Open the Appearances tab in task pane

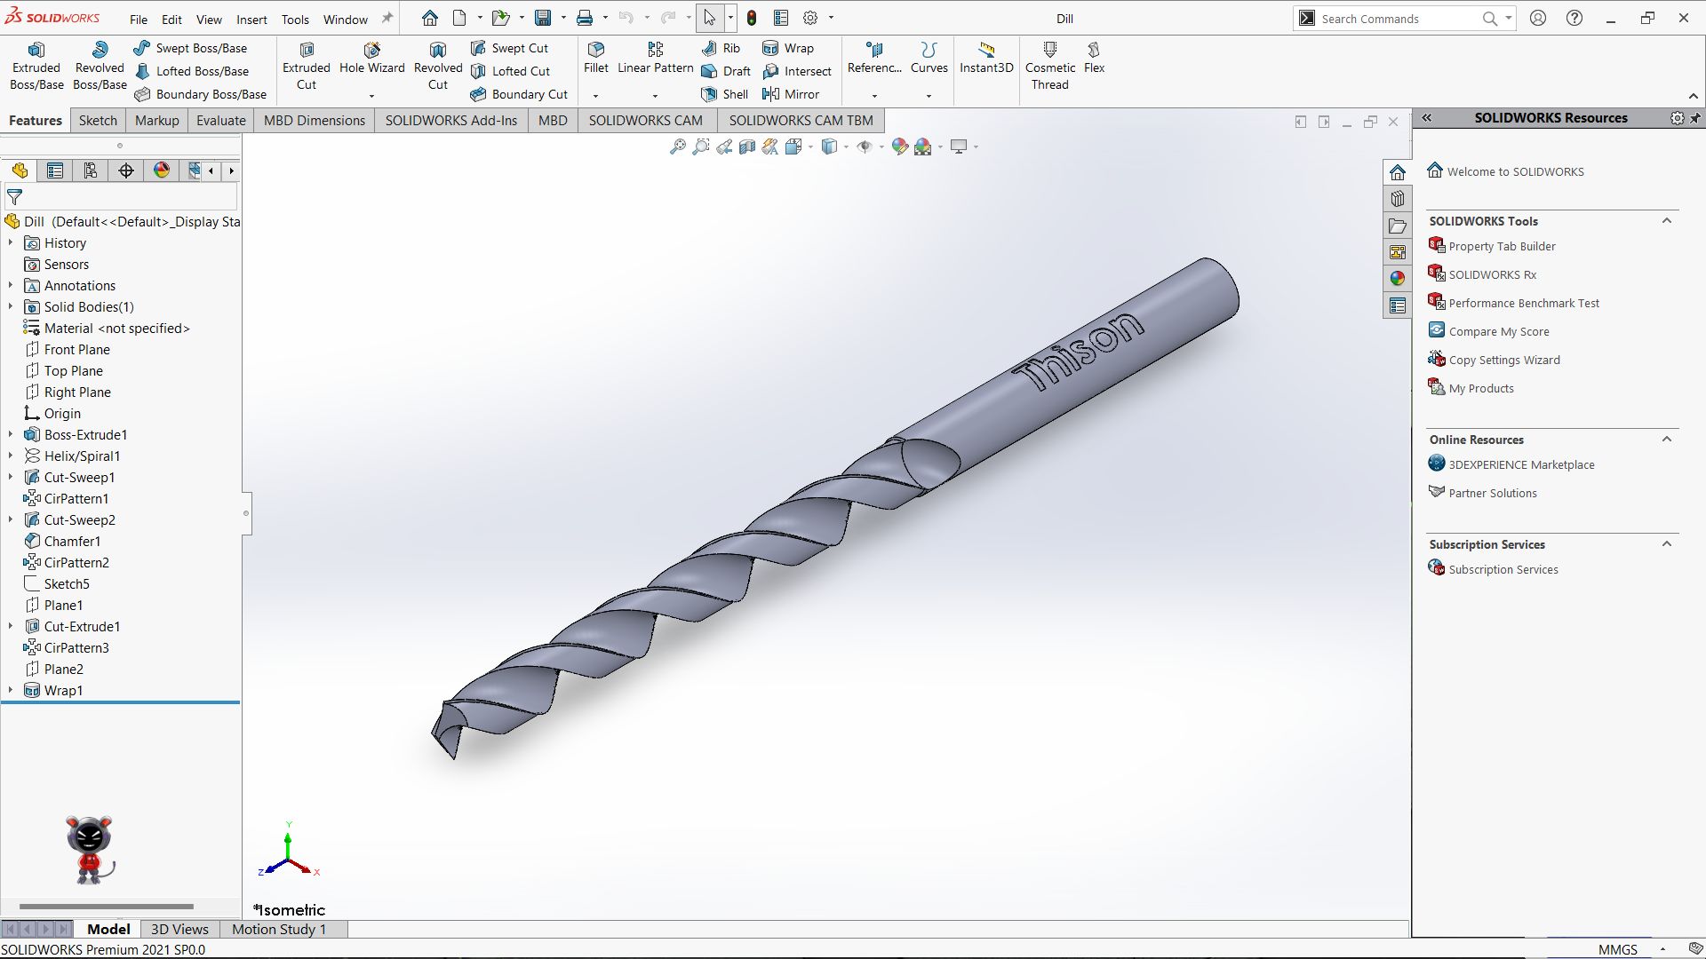[x=1398, y=279]
